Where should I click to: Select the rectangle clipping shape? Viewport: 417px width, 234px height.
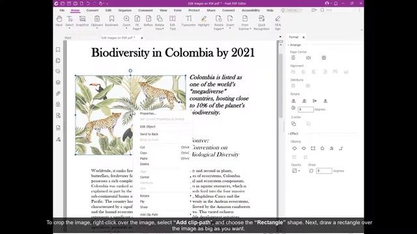coord(313,148)
